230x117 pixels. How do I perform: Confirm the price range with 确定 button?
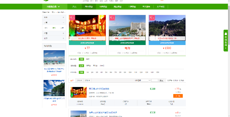pyautogui.click(x=161, y=80)
